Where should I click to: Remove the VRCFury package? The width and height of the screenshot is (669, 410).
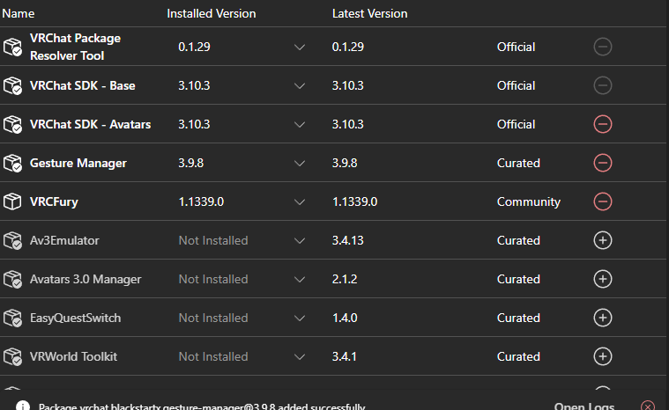coord(602,201)
